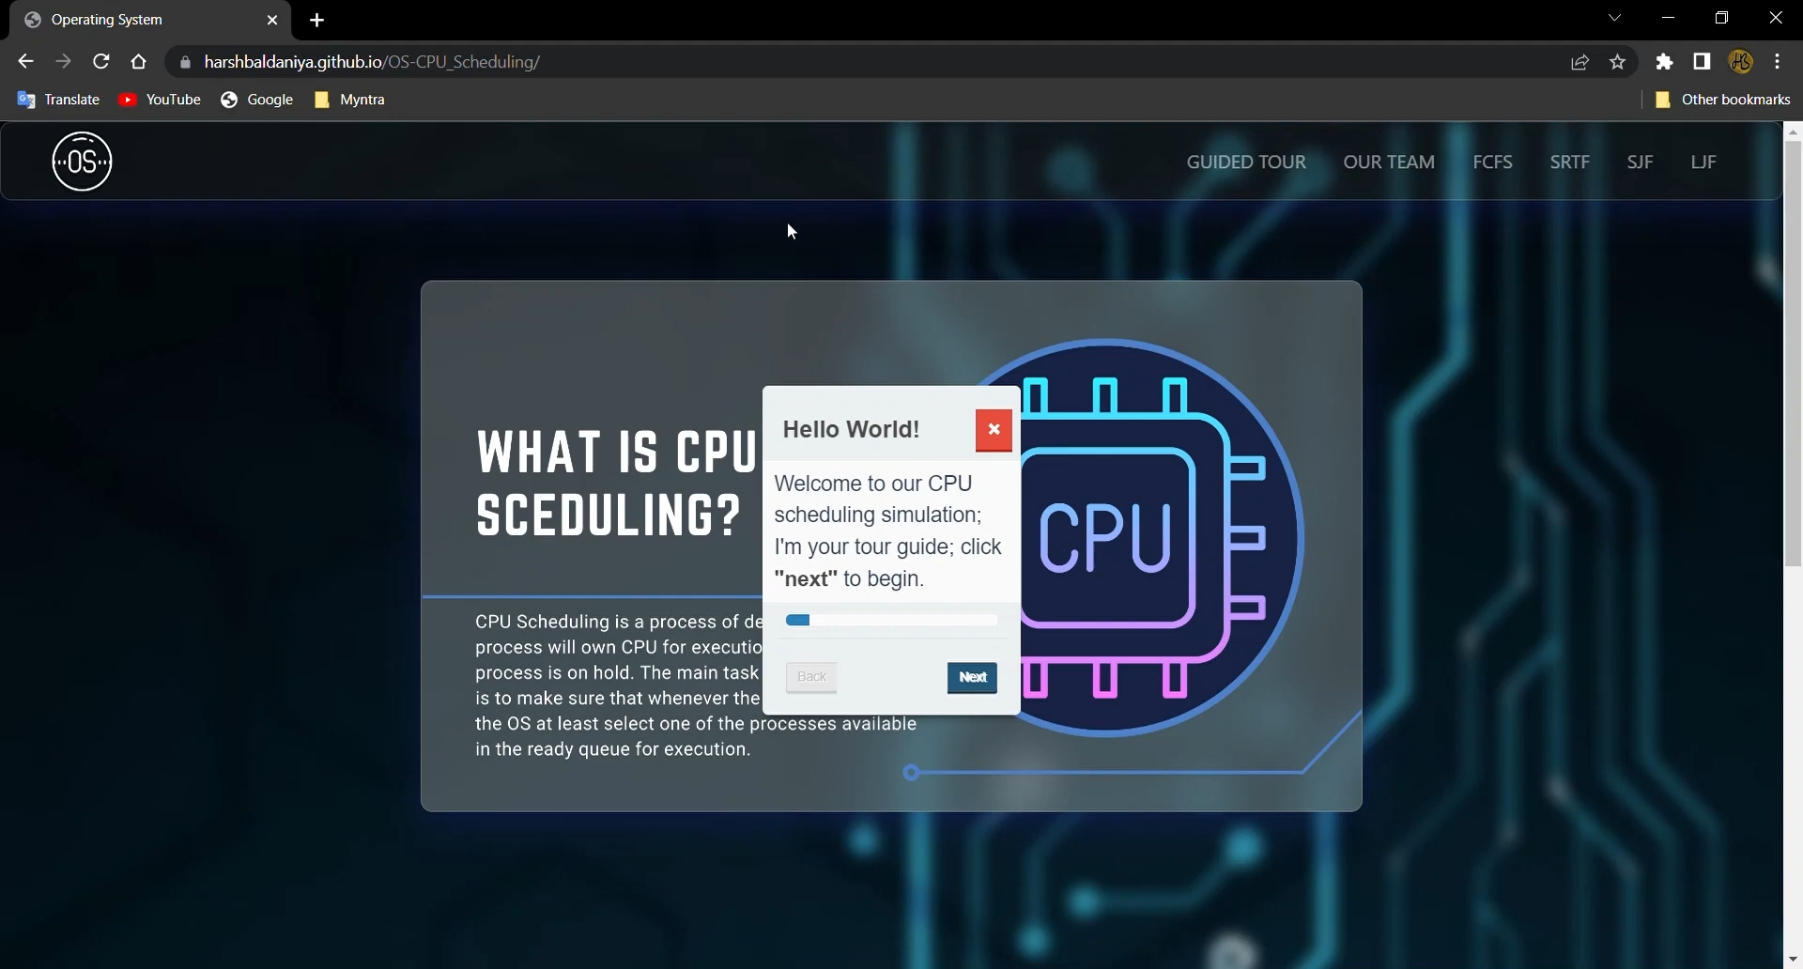Open the Chrome three-dot menu
The image size is (1803, 969).
click(x=1778, y=61)
